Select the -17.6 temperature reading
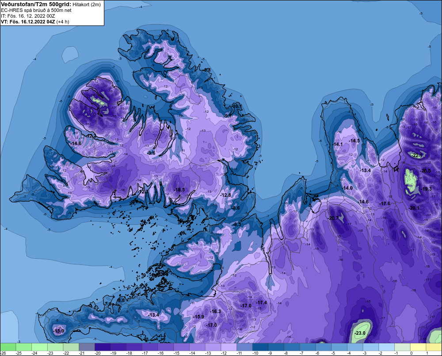The width and height of the screenshot is (442, 356). (x=385, y=203)
